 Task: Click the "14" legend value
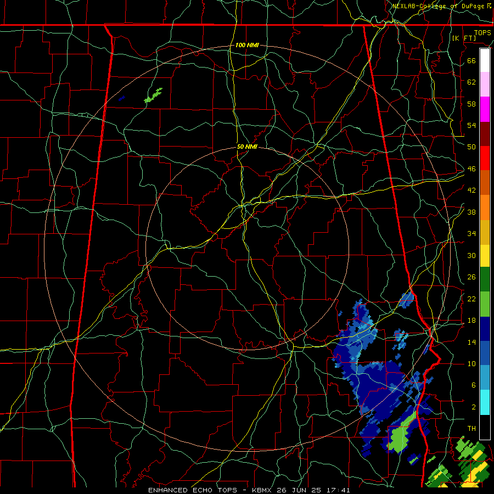click(471, 342)
